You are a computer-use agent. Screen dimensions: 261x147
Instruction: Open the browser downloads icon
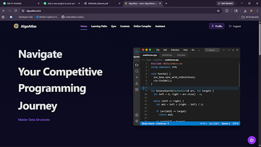(x=245, y=11)
